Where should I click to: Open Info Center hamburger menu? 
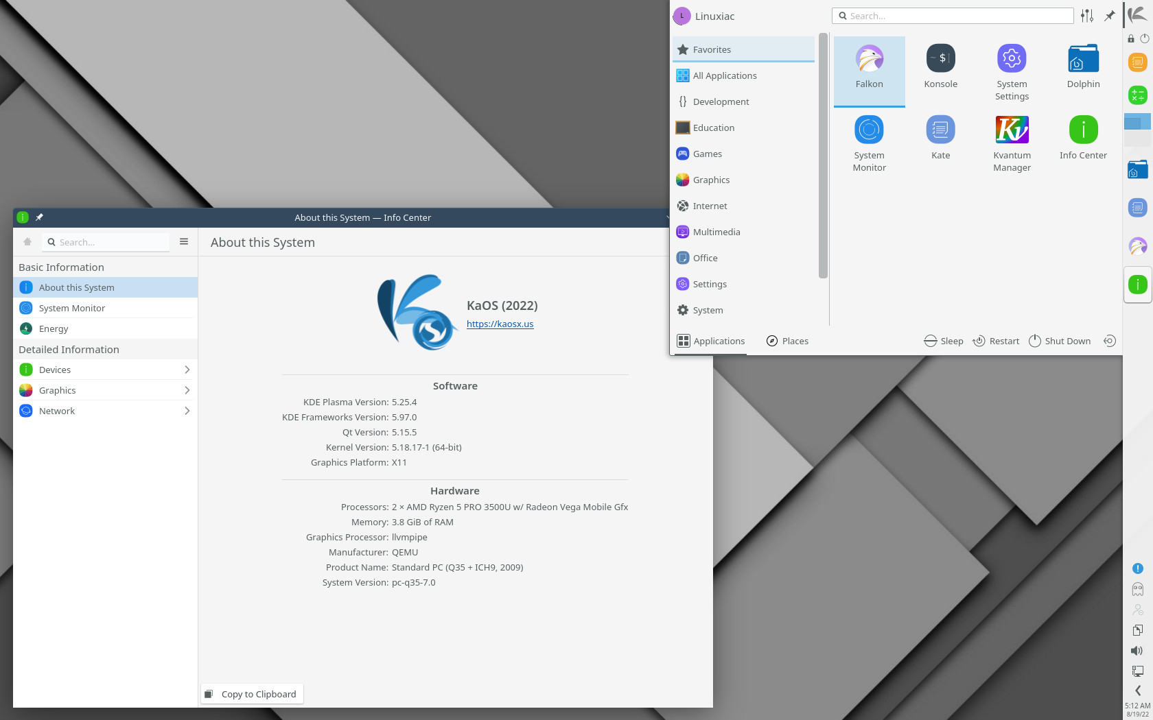point(184,241)
